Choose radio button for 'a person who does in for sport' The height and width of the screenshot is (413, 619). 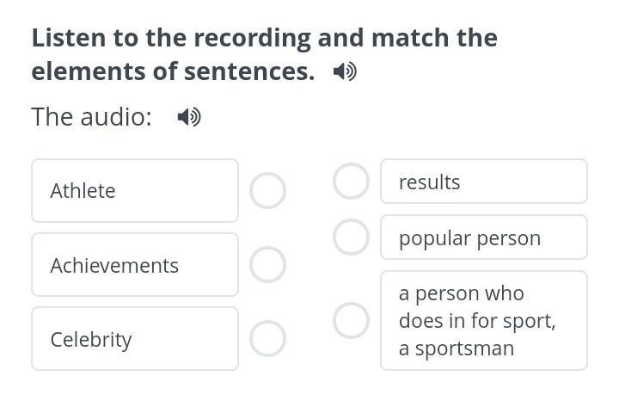point(351,320)
